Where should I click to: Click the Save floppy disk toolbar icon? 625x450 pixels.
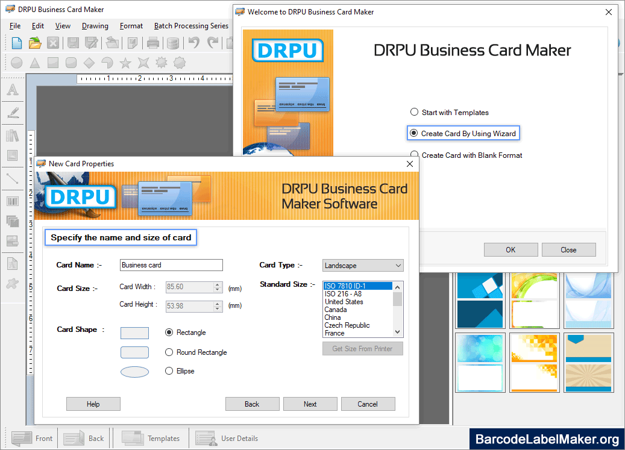tap(73, 43)
